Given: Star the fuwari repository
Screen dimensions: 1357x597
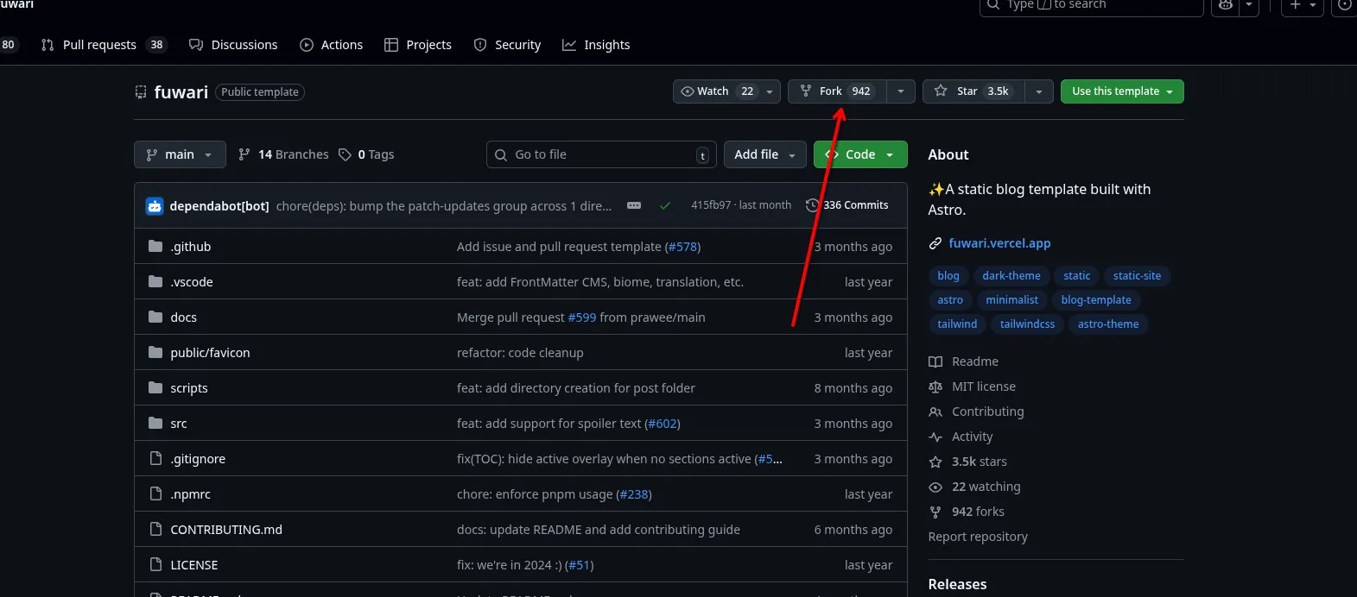Looking at the screenshot, I should coord(973,91).
